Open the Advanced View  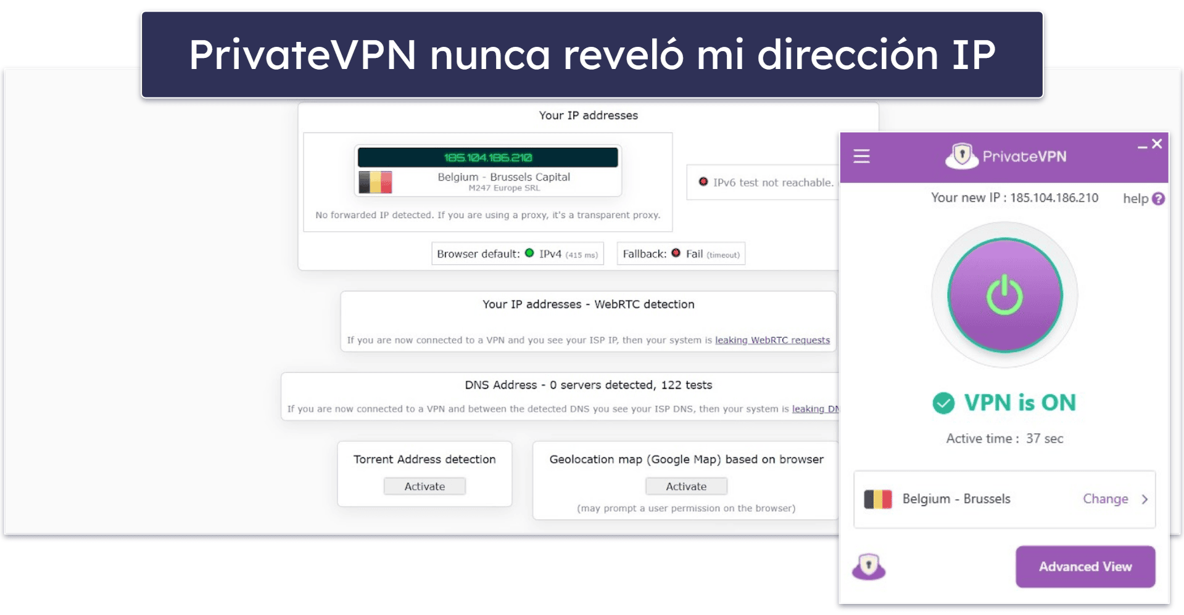(x=1085, y=566)
